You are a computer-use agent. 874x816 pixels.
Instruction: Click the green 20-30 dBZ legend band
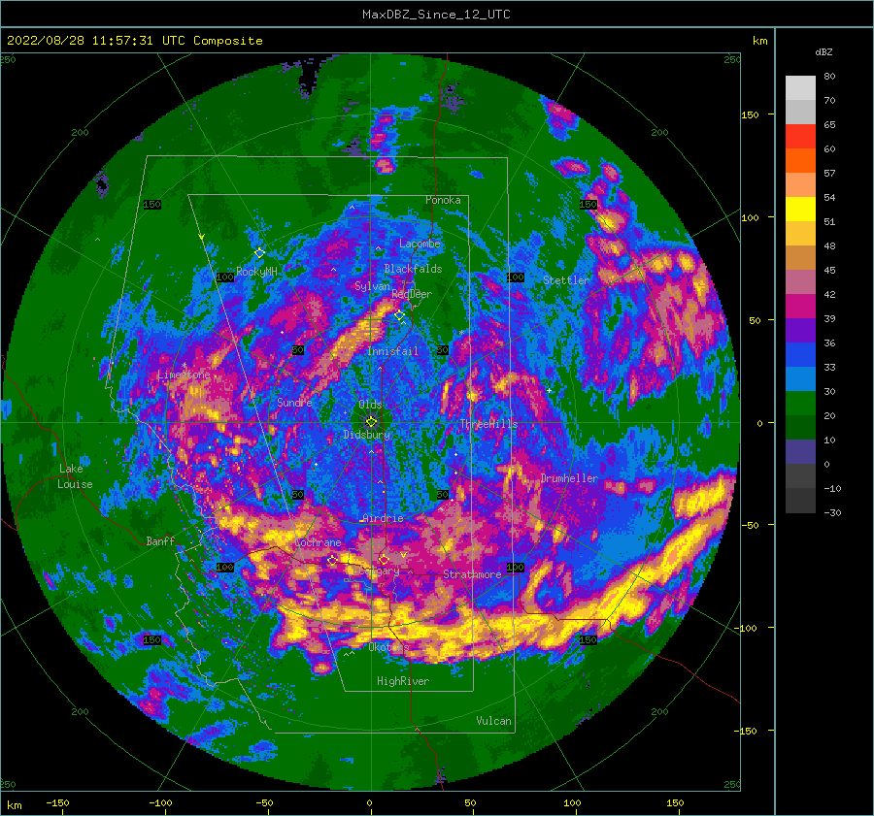[800, 404]
